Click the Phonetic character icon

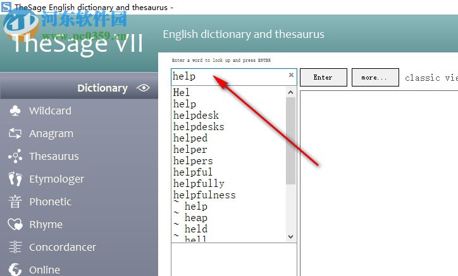coord(15,201)
